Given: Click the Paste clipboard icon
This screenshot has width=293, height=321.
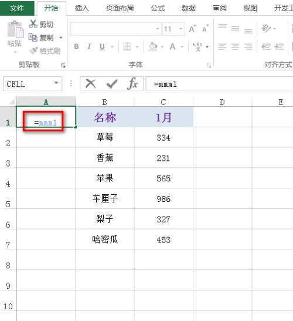Looking at the screenshot, I should click(16, 29).
